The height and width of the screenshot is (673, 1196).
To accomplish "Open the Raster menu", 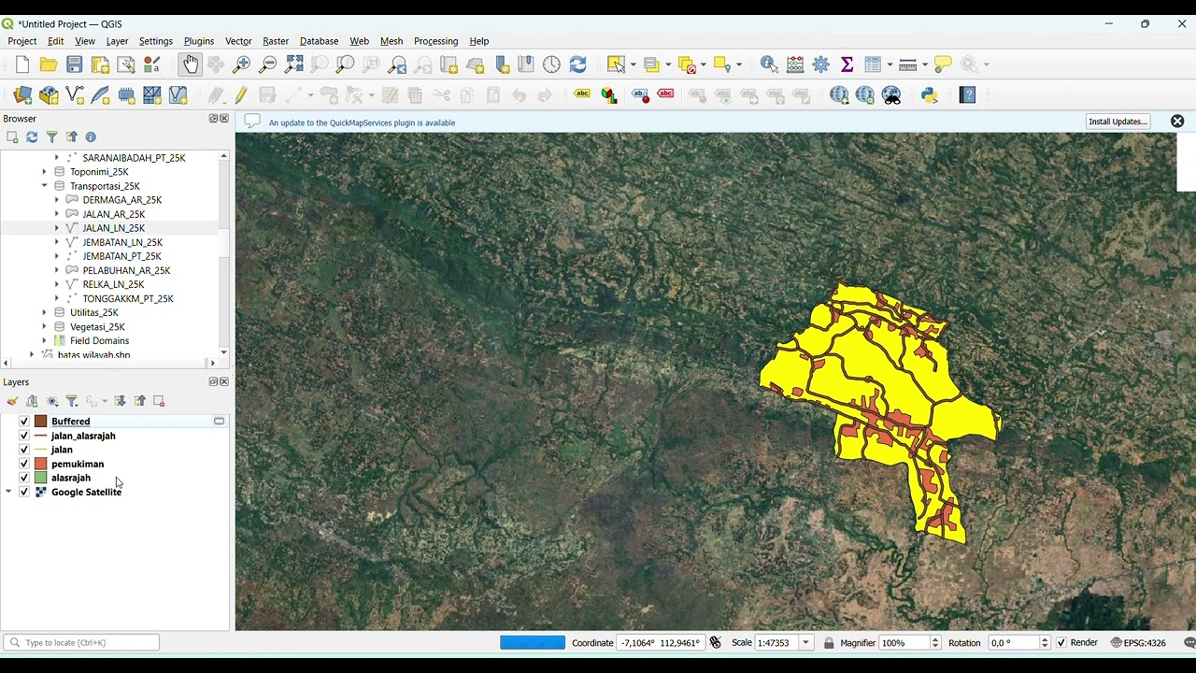I will point(276,41).
